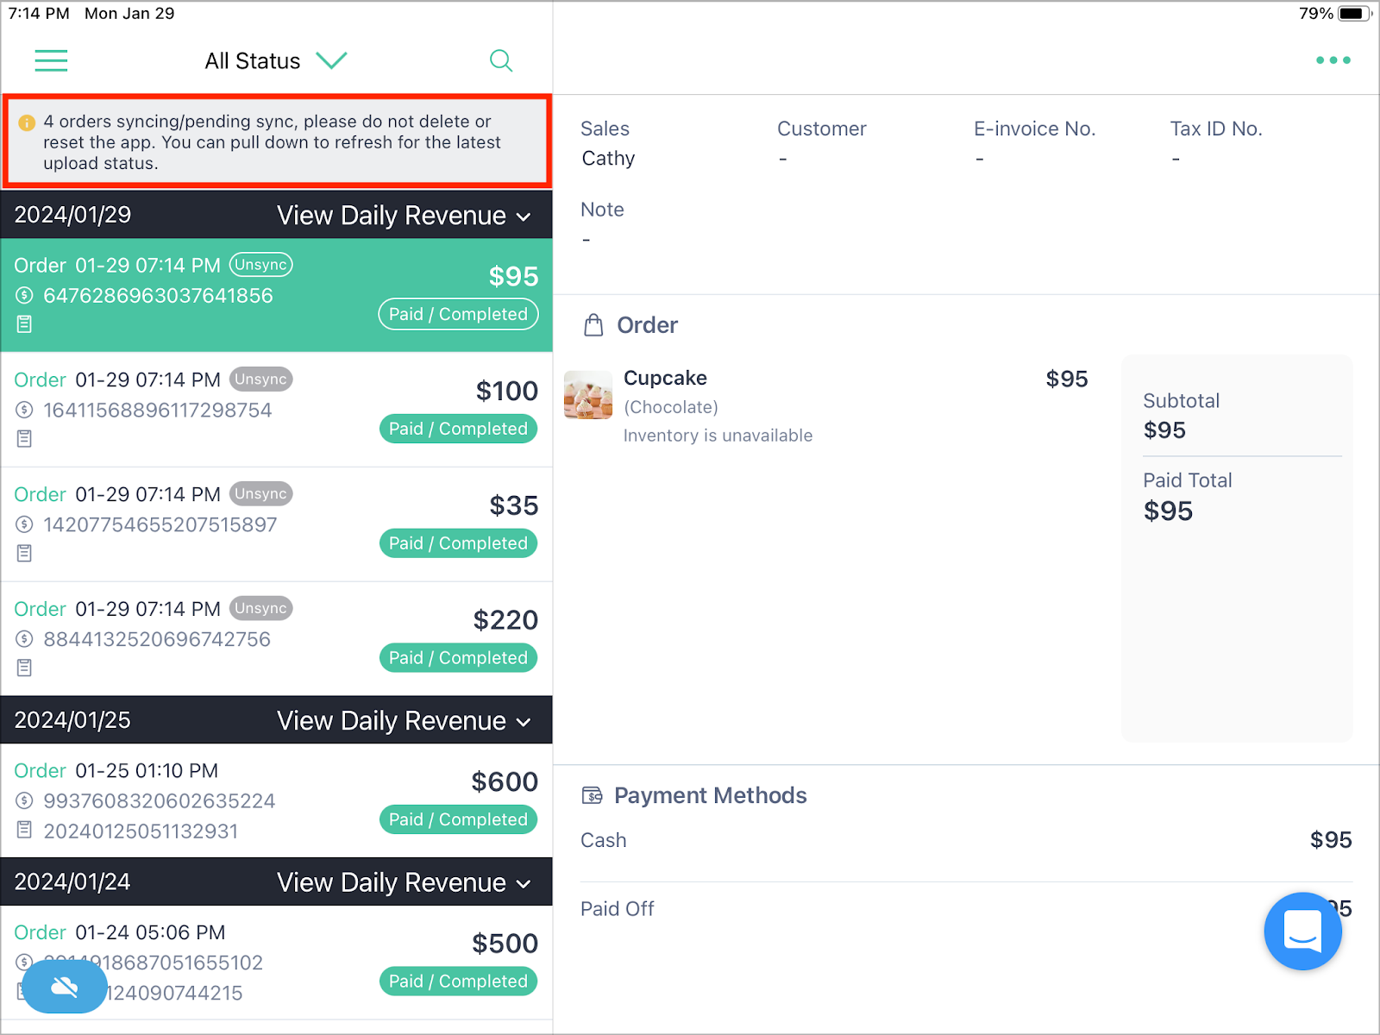This screenshot has height=1035, width=1380.
Task: Click the orange sync warning icon
Action: [x=27, y=122]
